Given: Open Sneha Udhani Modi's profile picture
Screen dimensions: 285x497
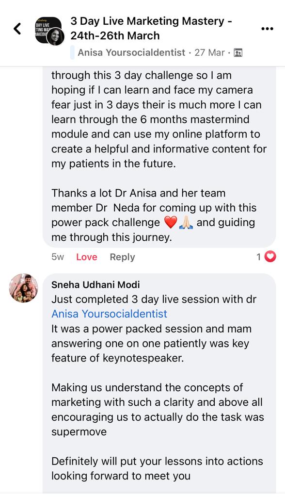Looking at the screenshot, I should pyautogui.click(x=24, y=288).
